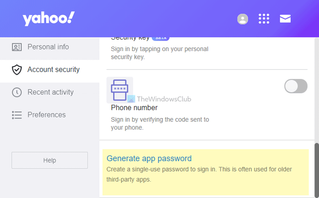
Task: Click the Security key BETA badge
Action: [x=160, y=38]
